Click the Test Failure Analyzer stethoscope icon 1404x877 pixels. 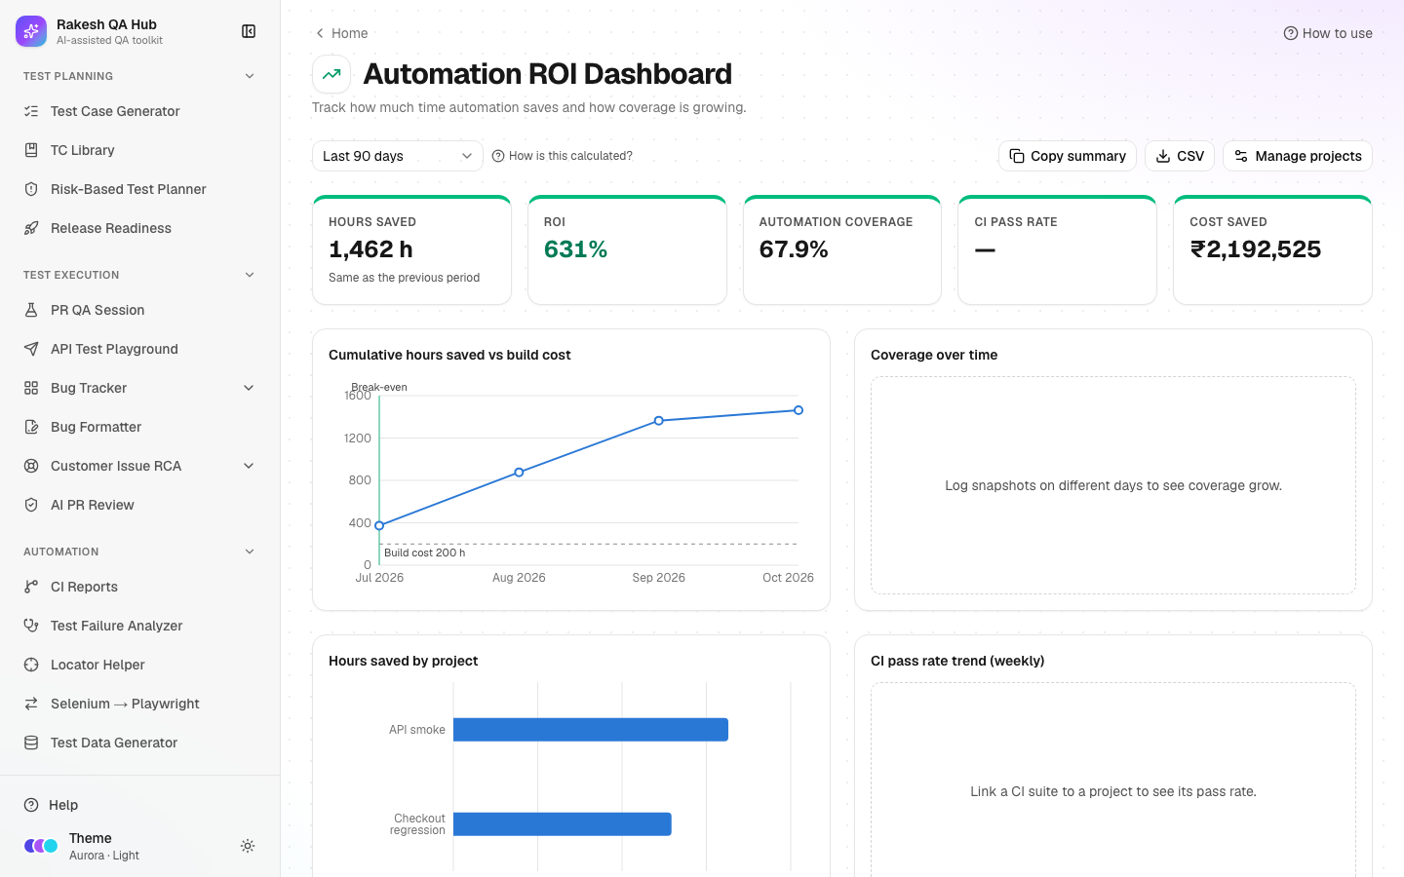31,626
